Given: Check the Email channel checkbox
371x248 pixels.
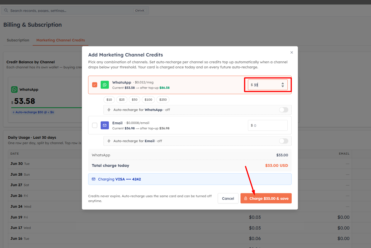Looking at the screenshot, I should click(95, 125).
